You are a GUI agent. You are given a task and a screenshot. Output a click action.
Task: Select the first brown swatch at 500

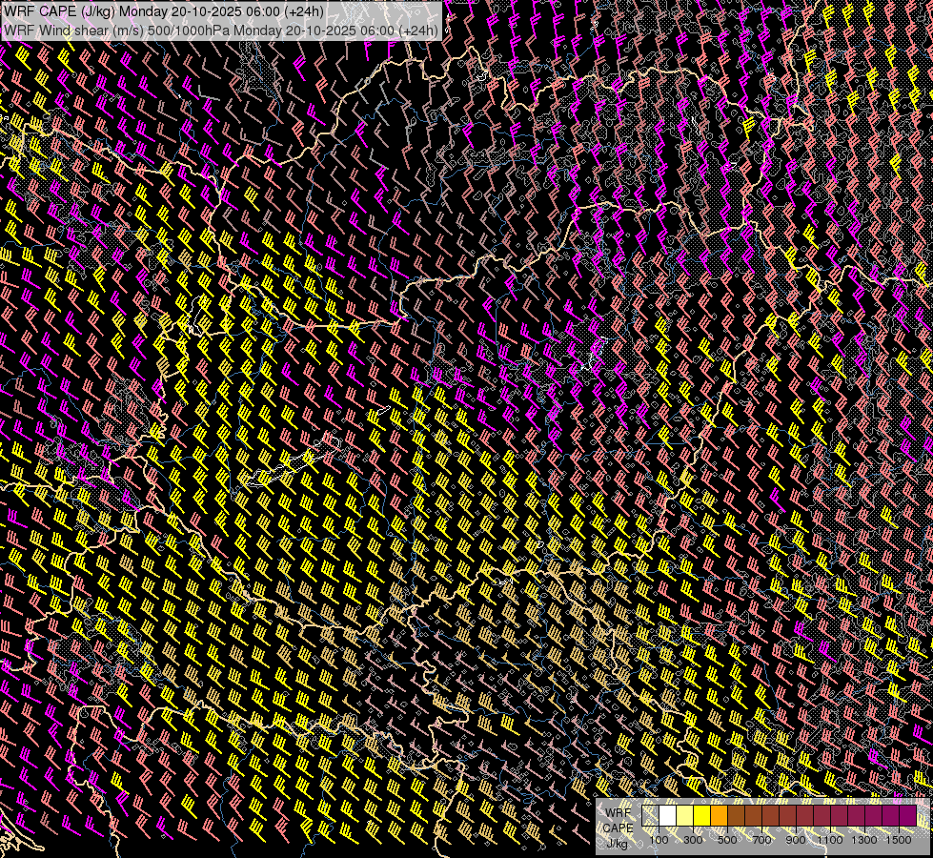coord(736,816)
